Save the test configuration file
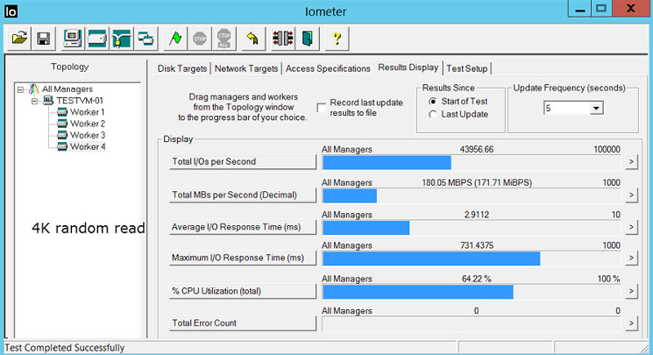The width and height of the screenshot is (653, 355). pyautogui.click(x=43, y=38)
